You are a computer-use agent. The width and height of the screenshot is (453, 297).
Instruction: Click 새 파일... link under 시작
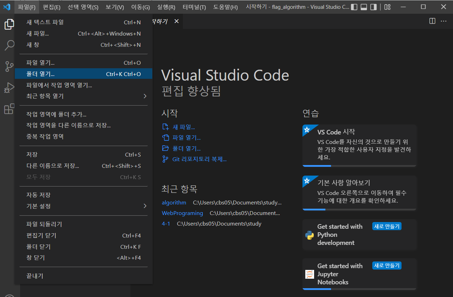tap(184, 127)
